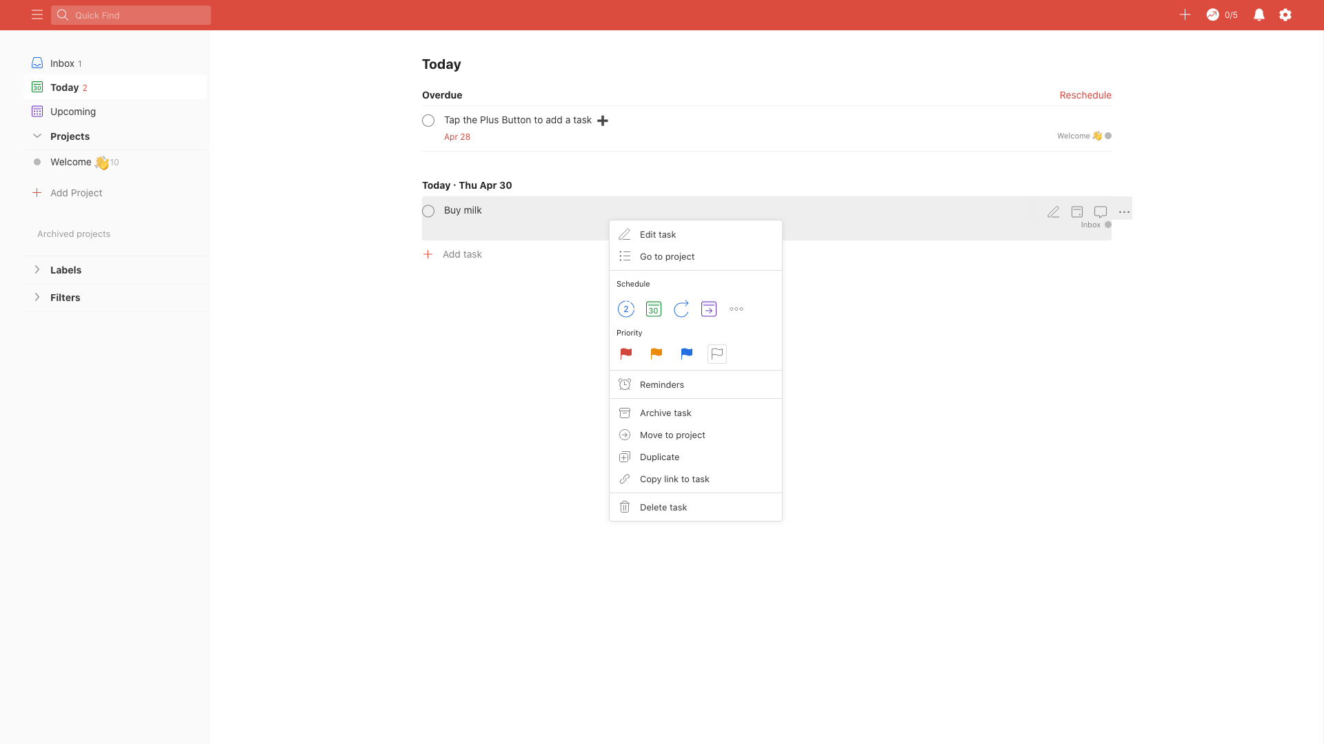Image resolution: width=1324 pixels, height=744 pixels.
Task: Choose Delete task from the menu
Action: point(663,506)
